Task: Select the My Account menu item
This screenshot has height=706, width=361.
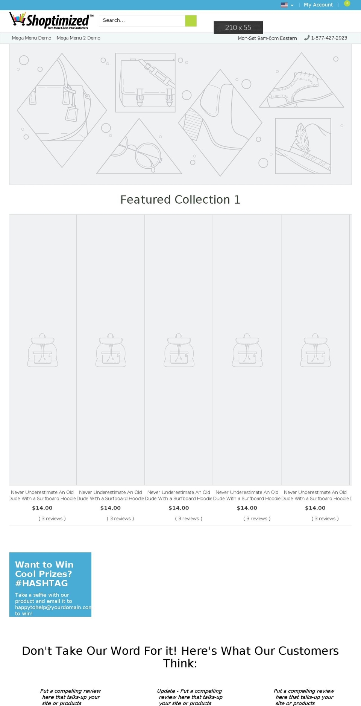Action: [x=318, y=5]
